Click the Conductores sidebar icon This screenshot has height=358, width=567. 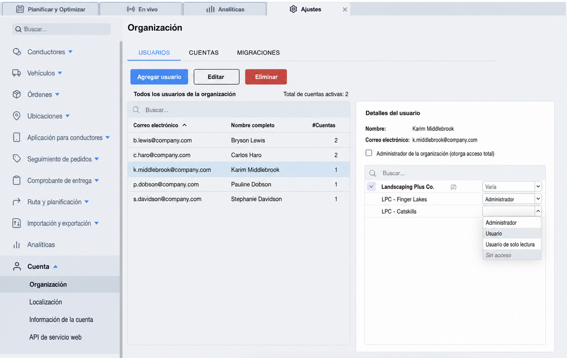point(17,52)
